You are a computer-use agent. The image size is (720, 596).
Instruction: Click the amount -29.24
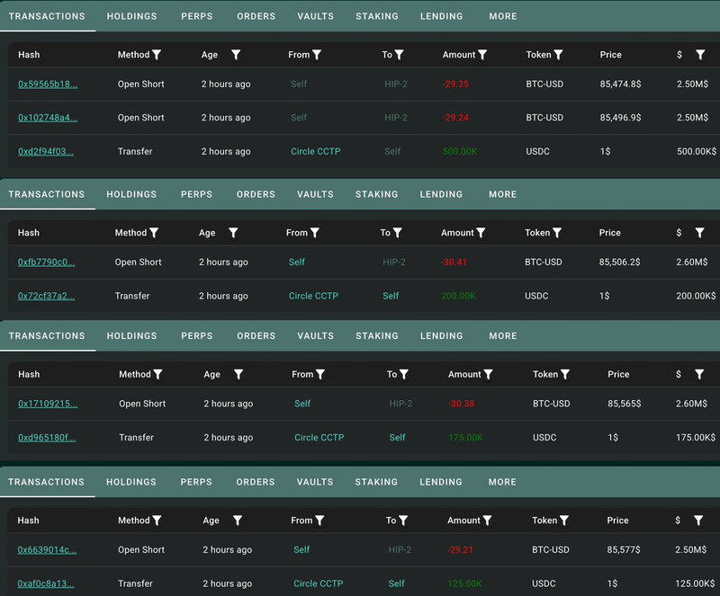point(455,118)
